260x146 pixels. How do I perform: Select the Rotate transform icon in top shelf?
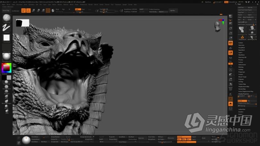point(43,11)
